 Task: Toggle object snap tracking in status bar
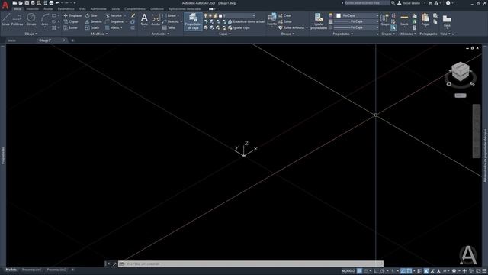click(x=403, y=271)
